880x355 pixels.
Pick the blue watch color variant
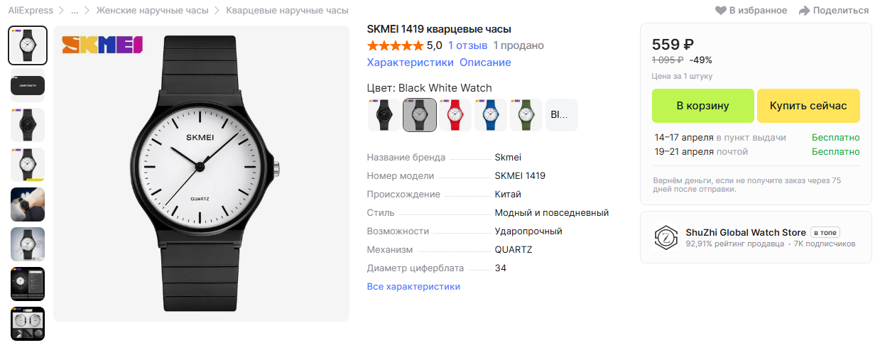[491, 115]
